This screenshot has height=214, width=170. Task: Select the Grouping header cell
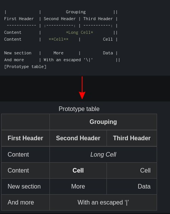click(103, 122)
